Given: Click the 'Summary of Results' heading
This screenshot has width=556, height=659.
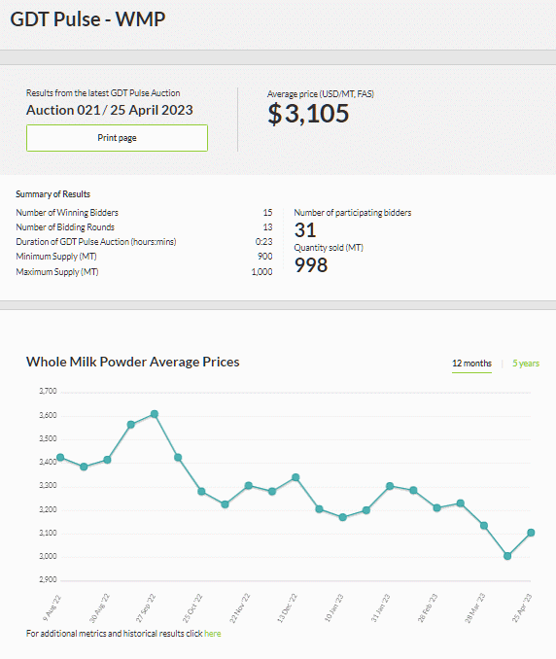Looking at the screenshot, I should click(x=52, y=194).
